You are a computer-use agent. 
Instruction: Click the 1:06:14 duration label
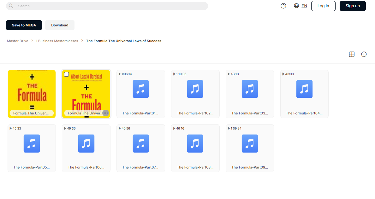click(x=127, y=74)
